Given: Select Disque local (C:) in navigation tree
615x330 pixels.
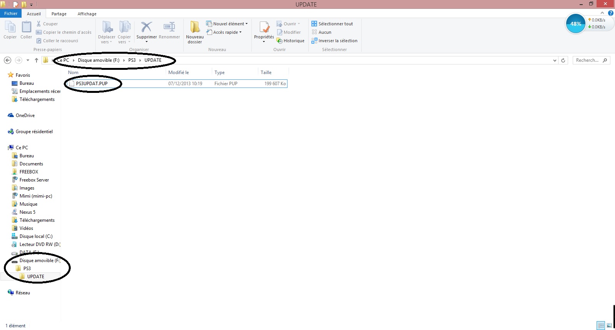Looking at the screenshot, I should 36,236.
